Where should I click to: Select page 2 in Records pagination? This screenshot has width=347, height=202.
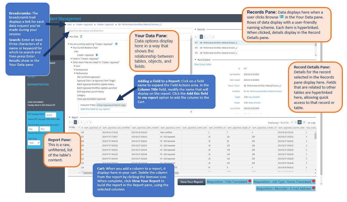point(204,37)
